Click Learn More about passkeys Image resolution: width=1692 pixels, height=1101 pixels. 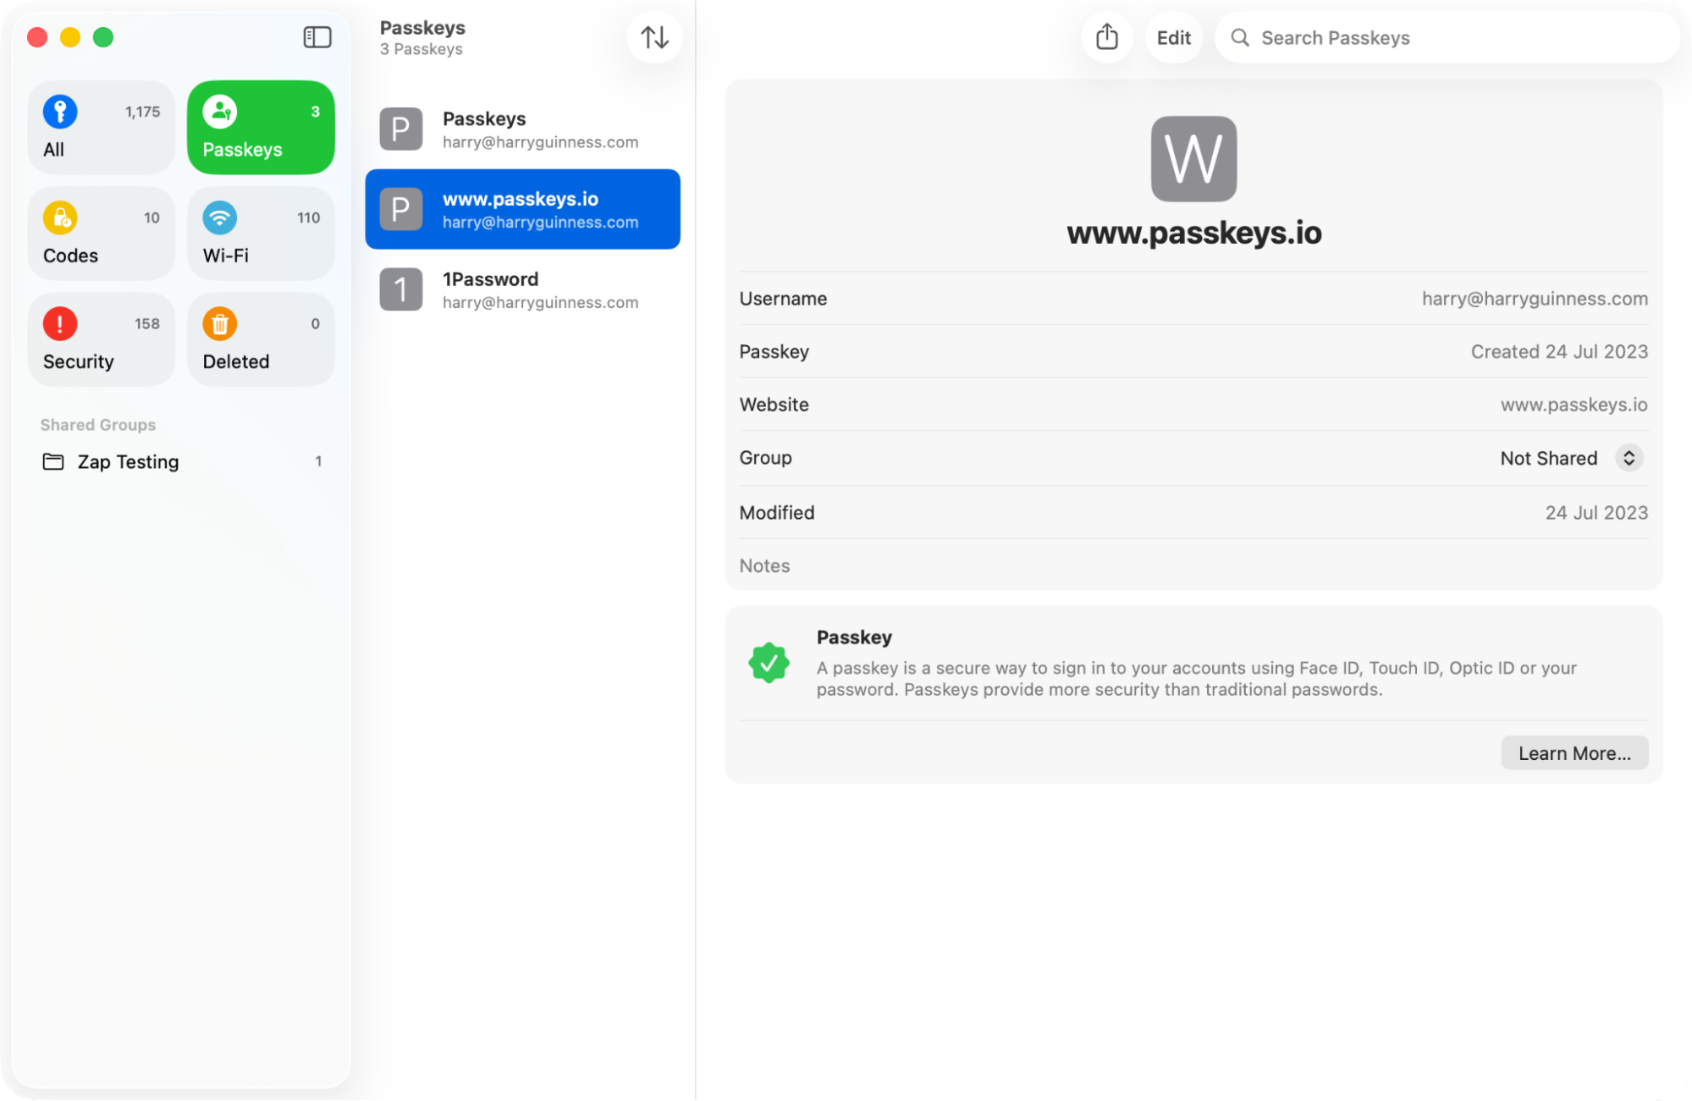pos(1574,752)
